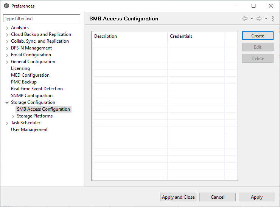
Task: Click the back navigation arrow icon
Action: pos(245,19)
